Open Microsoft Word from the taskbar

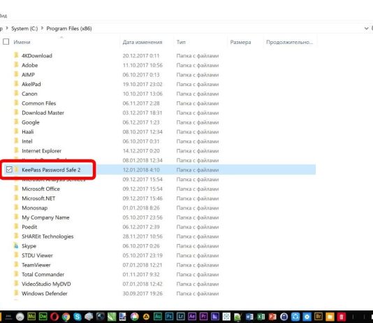249,317
